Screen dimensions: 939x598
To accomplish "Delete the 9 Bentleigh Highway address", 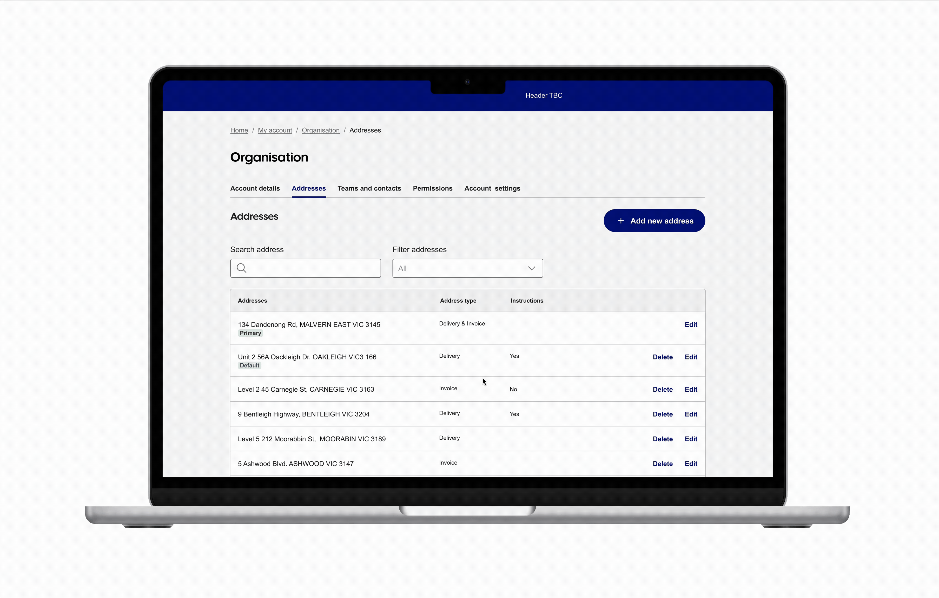I will [x=663, y=414].
